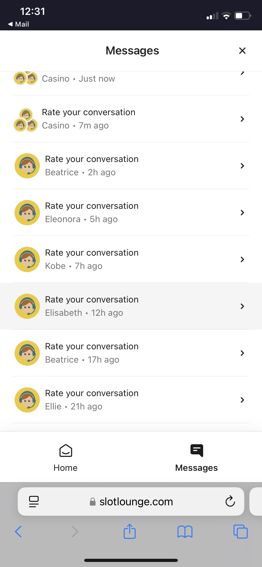Open chevron for Ellie 21h ago conversation

242,400
